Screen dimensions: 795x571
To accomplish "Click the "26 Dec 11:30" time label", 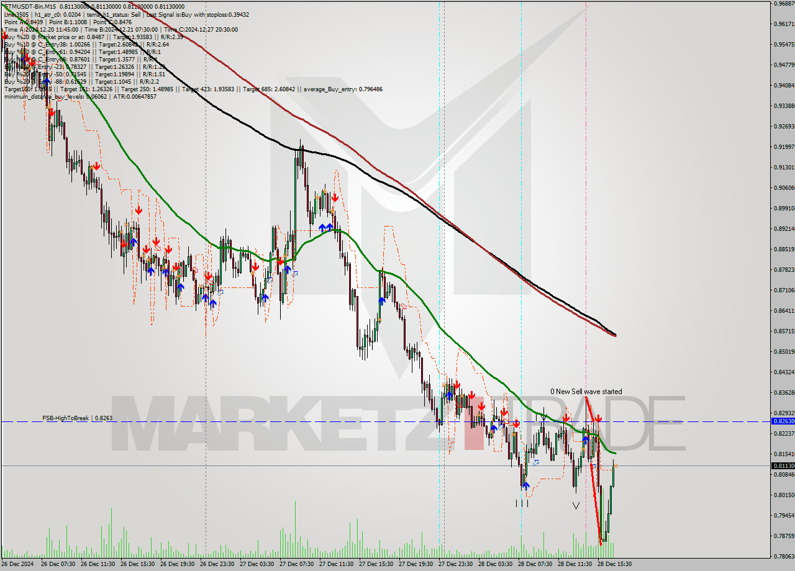I will point(98,564).
